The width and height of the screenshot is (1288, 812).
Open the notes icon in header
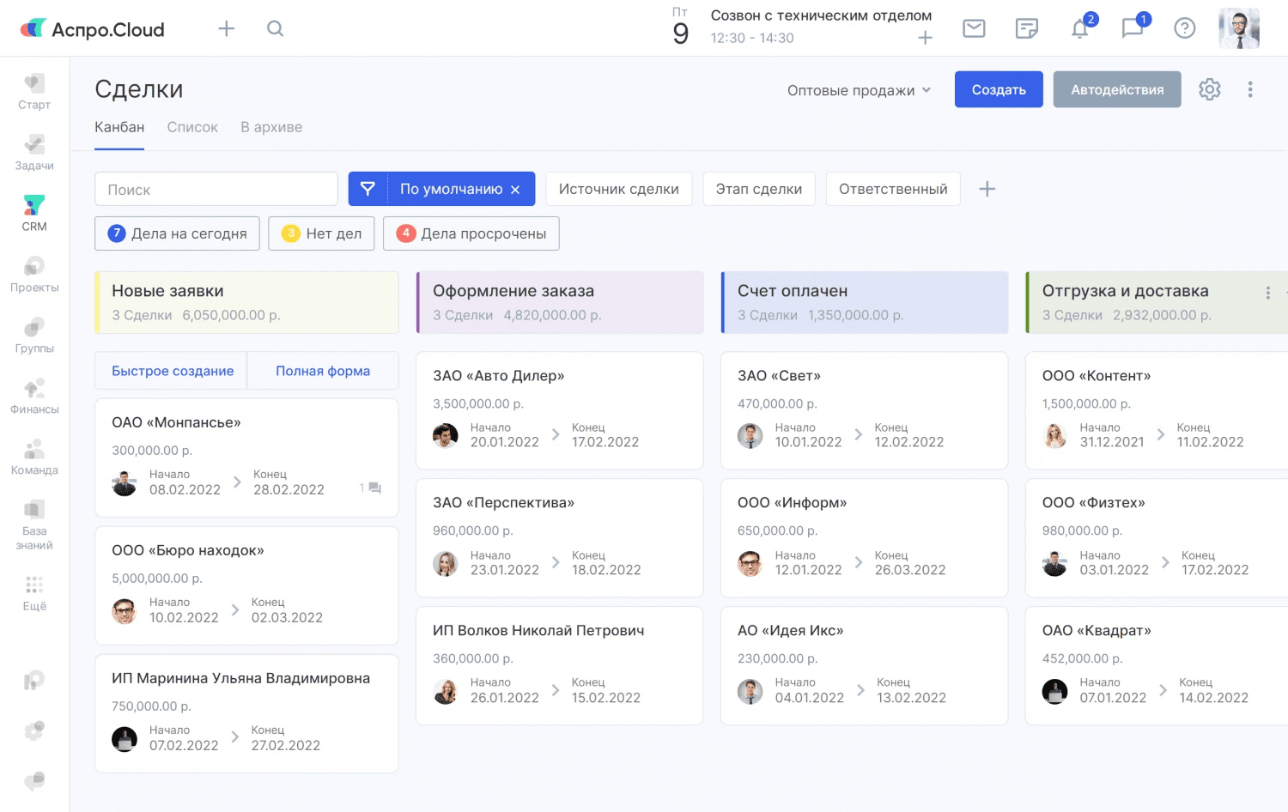click(1027, 28)
